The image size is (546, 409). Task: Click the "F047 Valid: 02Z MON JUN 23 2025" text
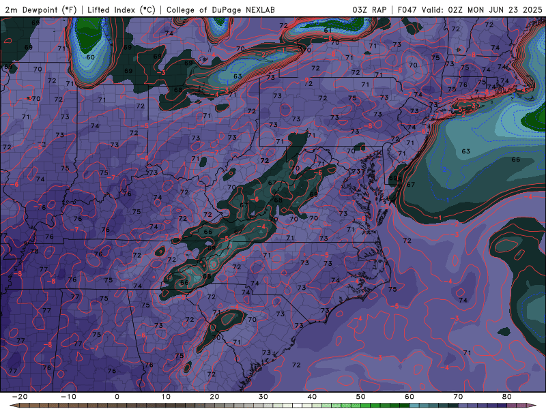tap(470, 10)
